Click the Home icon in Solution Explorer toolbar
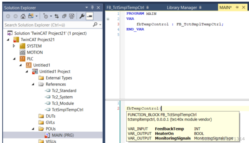The width and height of the screenshot is (249, 143). tap(23, 16)
